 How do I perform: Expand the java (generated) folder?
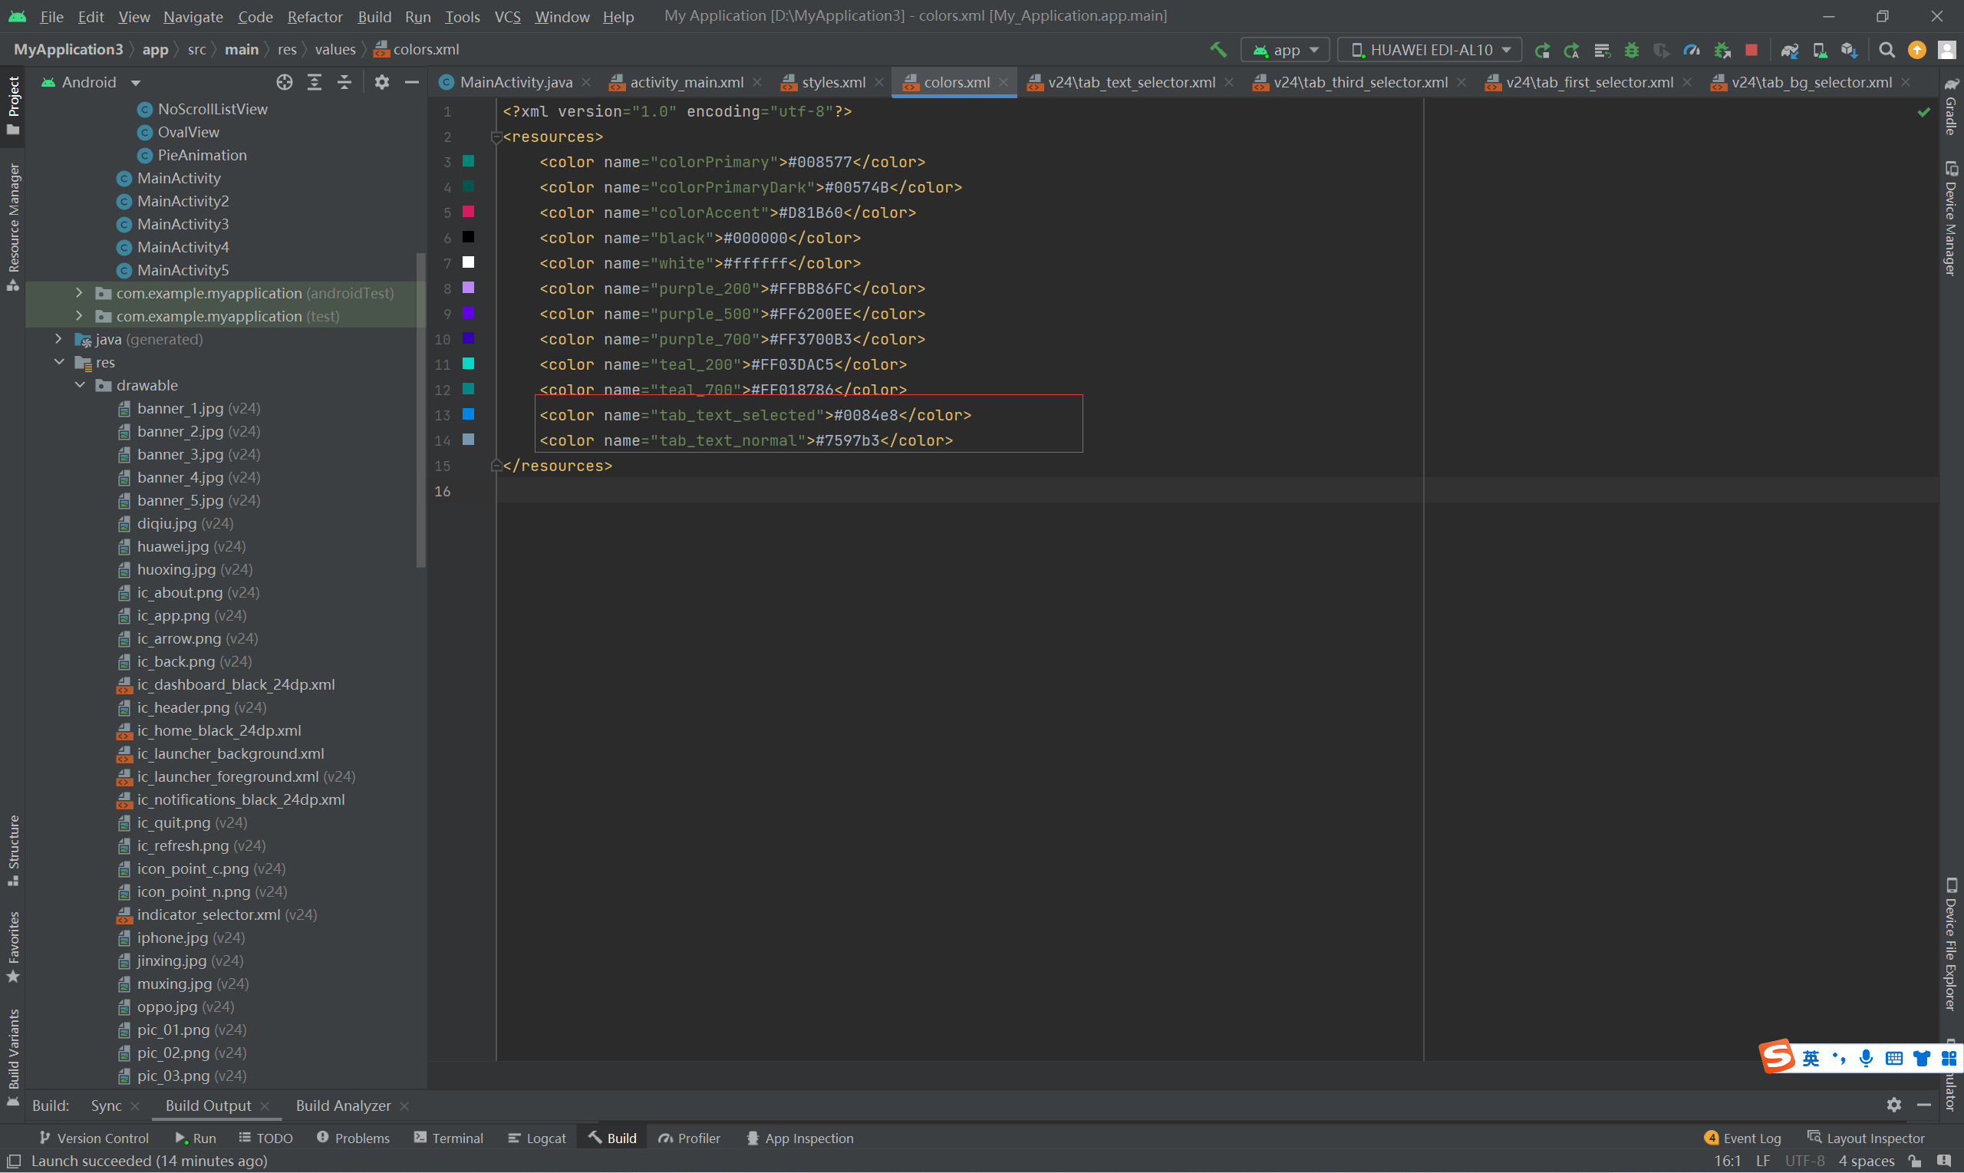point(58,339)
